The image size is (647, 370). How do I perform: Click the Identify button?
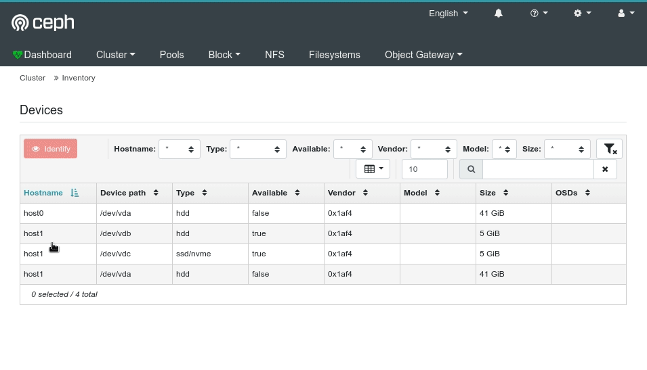pyautogui.click(x=50, y=149)
